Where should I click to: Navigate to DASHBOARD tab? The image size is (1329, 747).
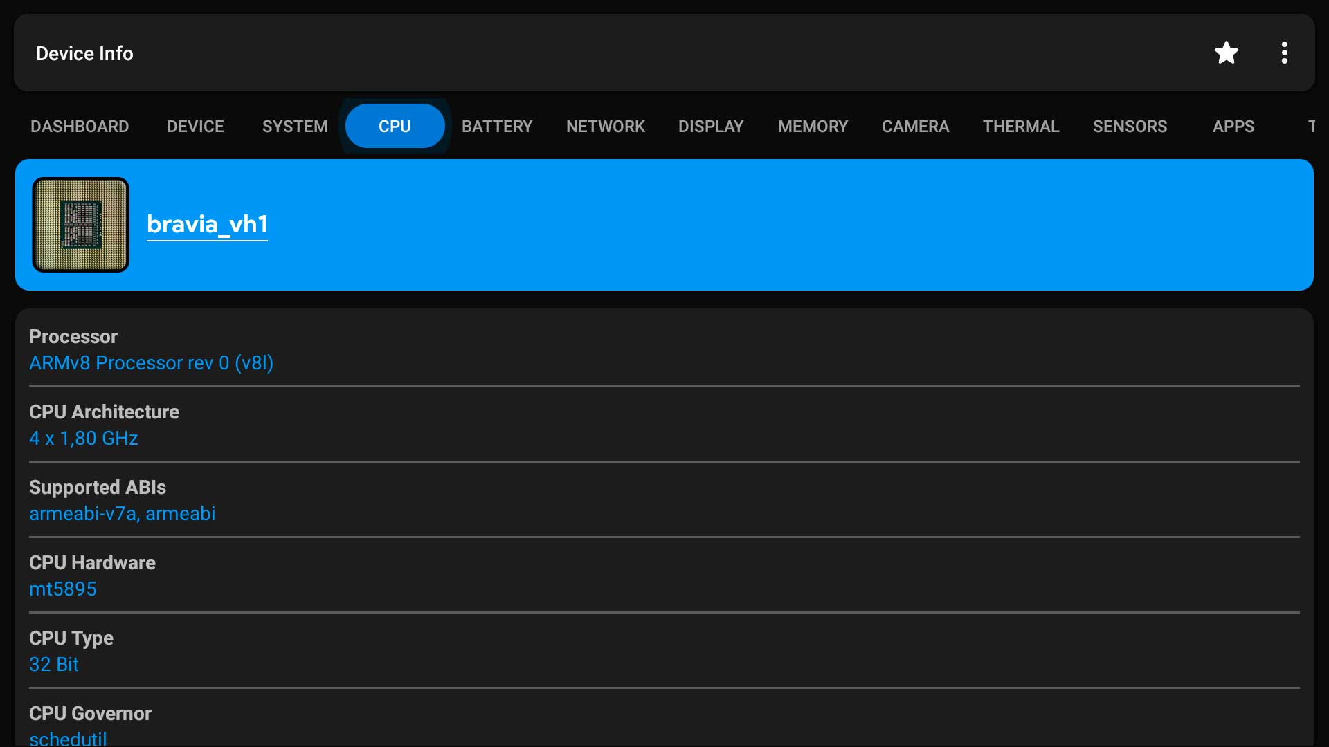pos(80,126)
